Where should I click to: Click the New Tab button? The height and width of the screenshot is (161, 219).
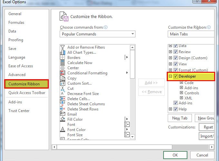[x=180, y=118]
